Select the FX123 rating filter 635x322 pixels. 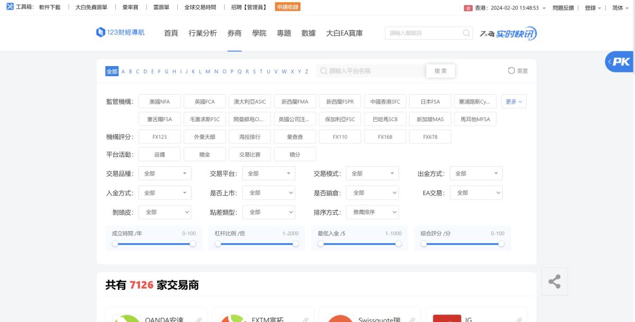159,136
